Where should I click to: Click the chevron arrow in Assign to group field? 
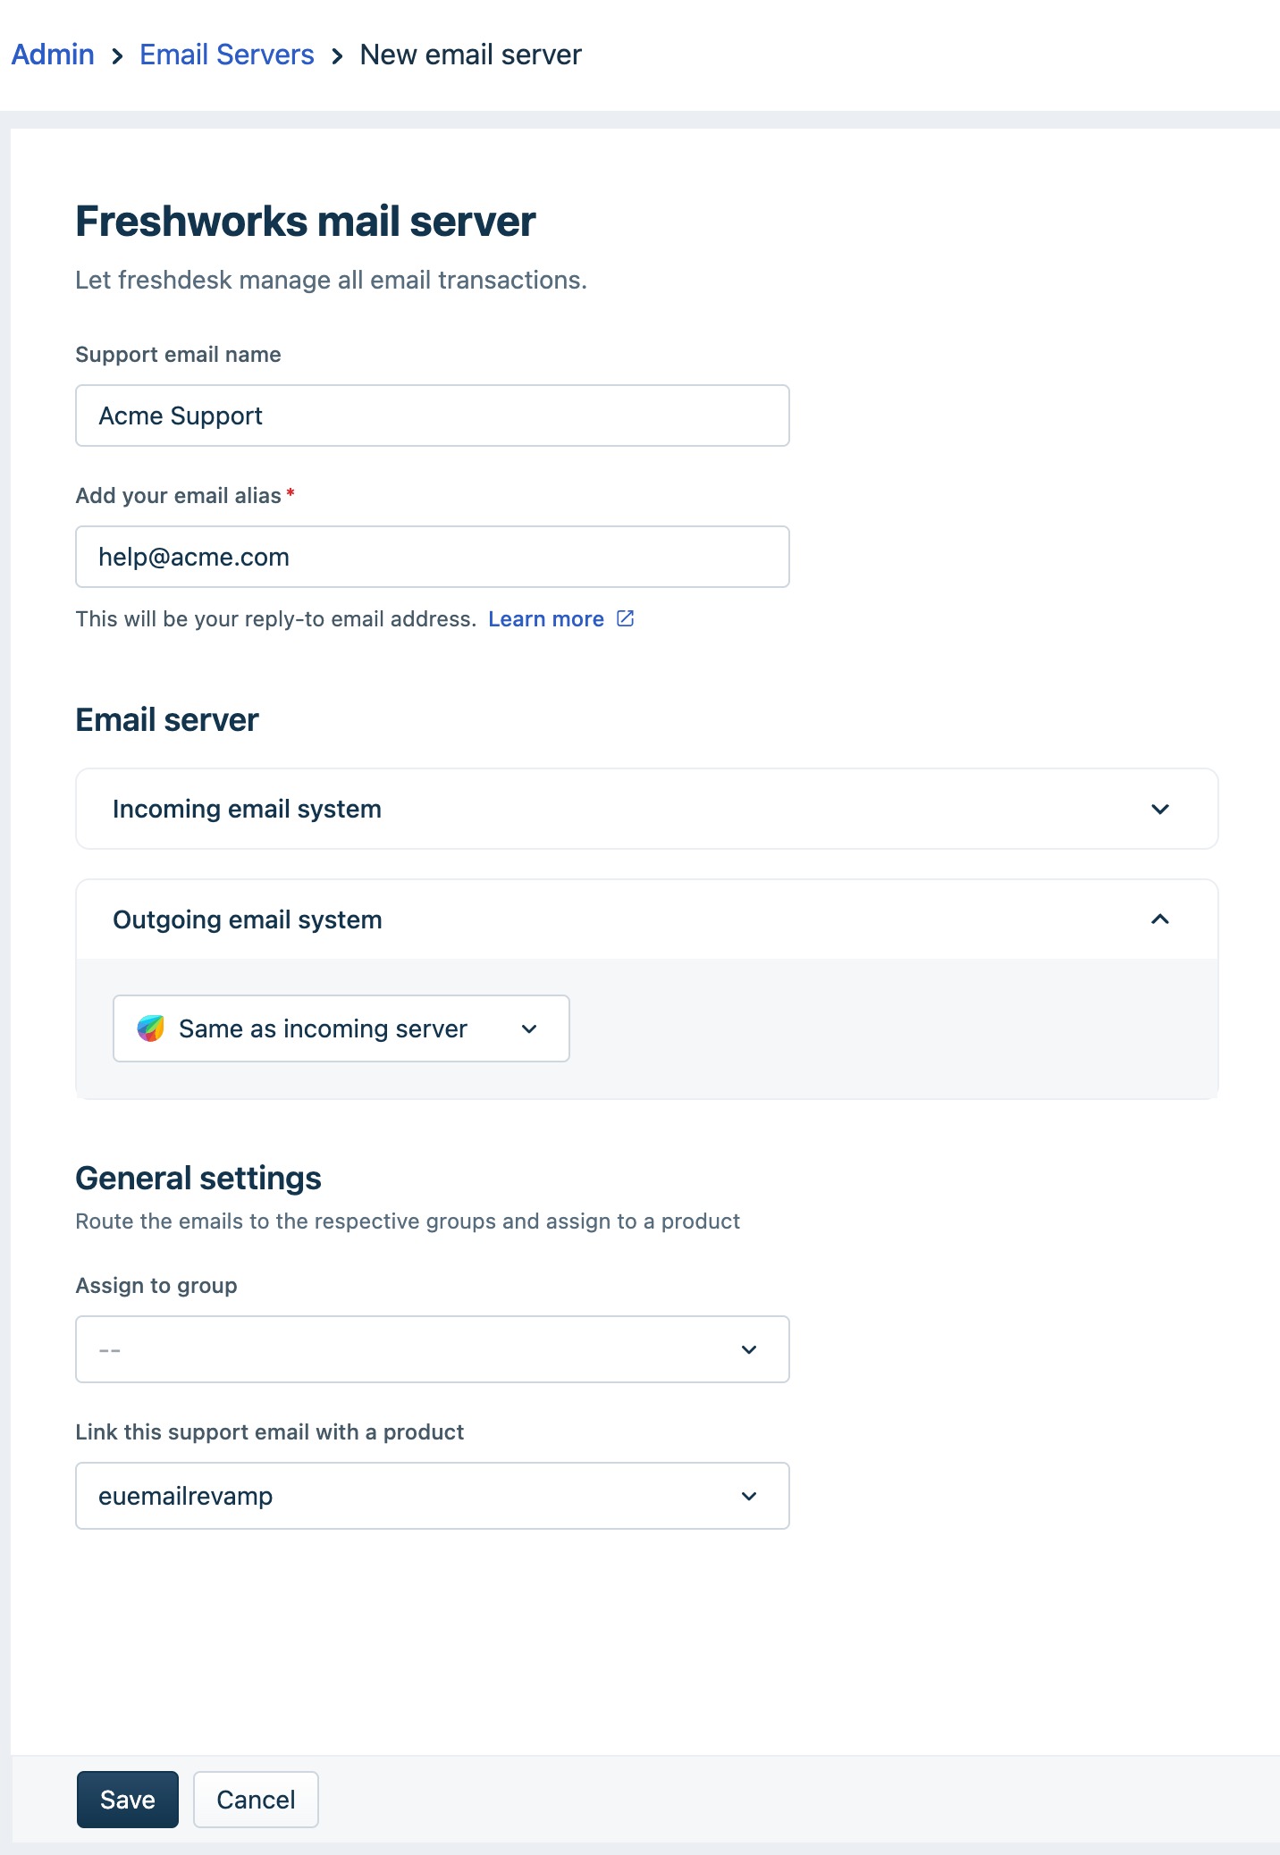pos(749,1349)
